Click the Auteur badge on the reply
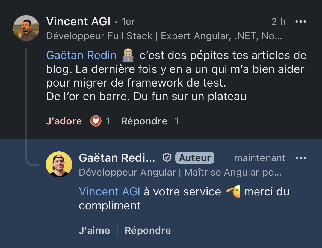 pos(194,158)
